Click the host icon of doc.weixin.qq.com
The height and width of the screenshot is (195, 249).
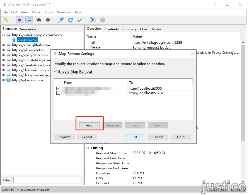pyautogui.click(x=9, y=70)
